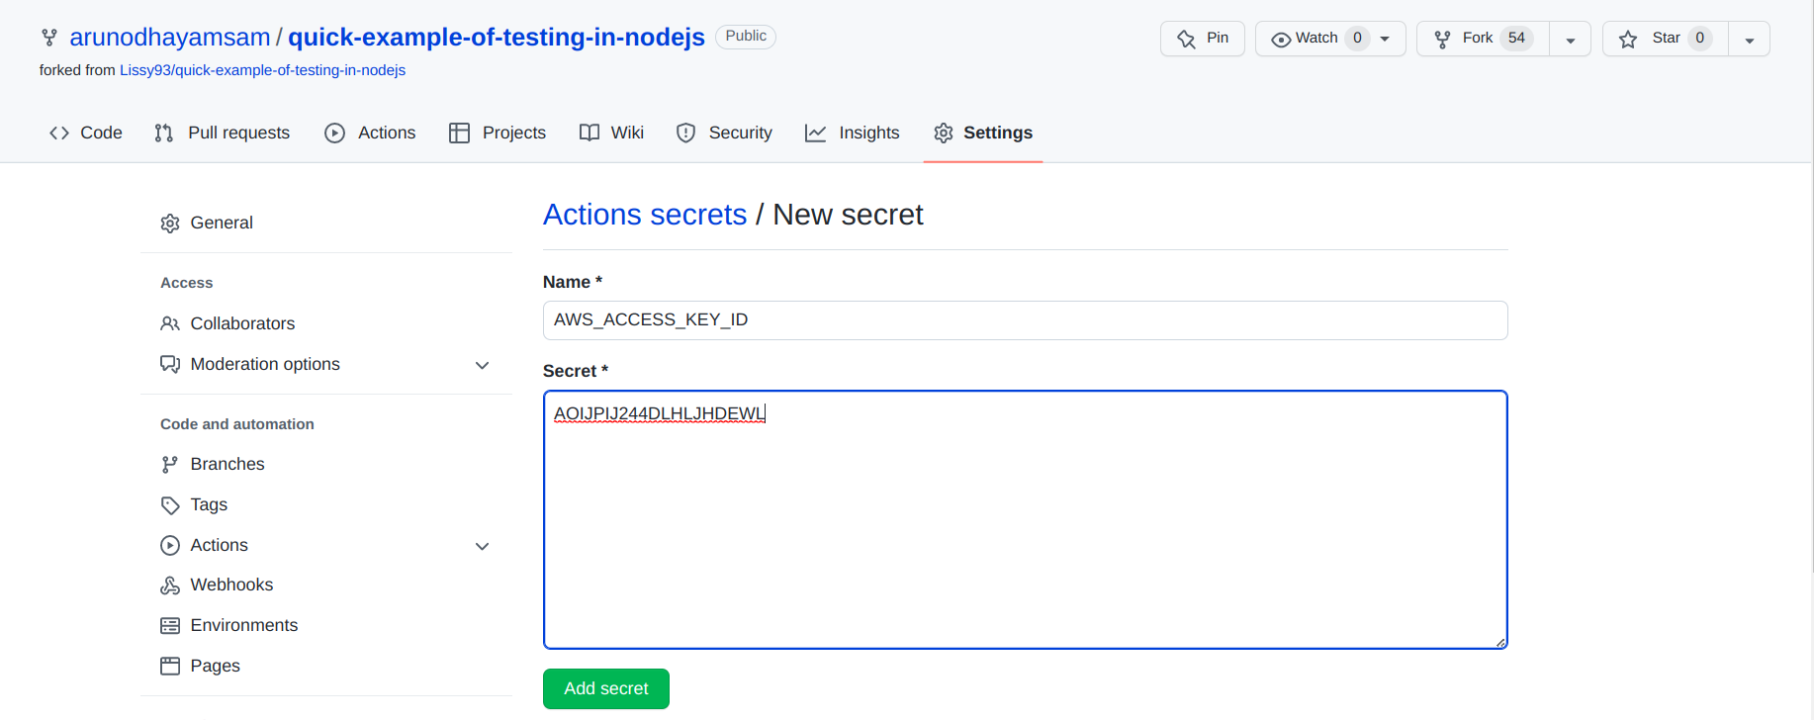Click the "Code and automation" section heading
The height and width of the screenshot is (720, 1814).
click(237, 424)
